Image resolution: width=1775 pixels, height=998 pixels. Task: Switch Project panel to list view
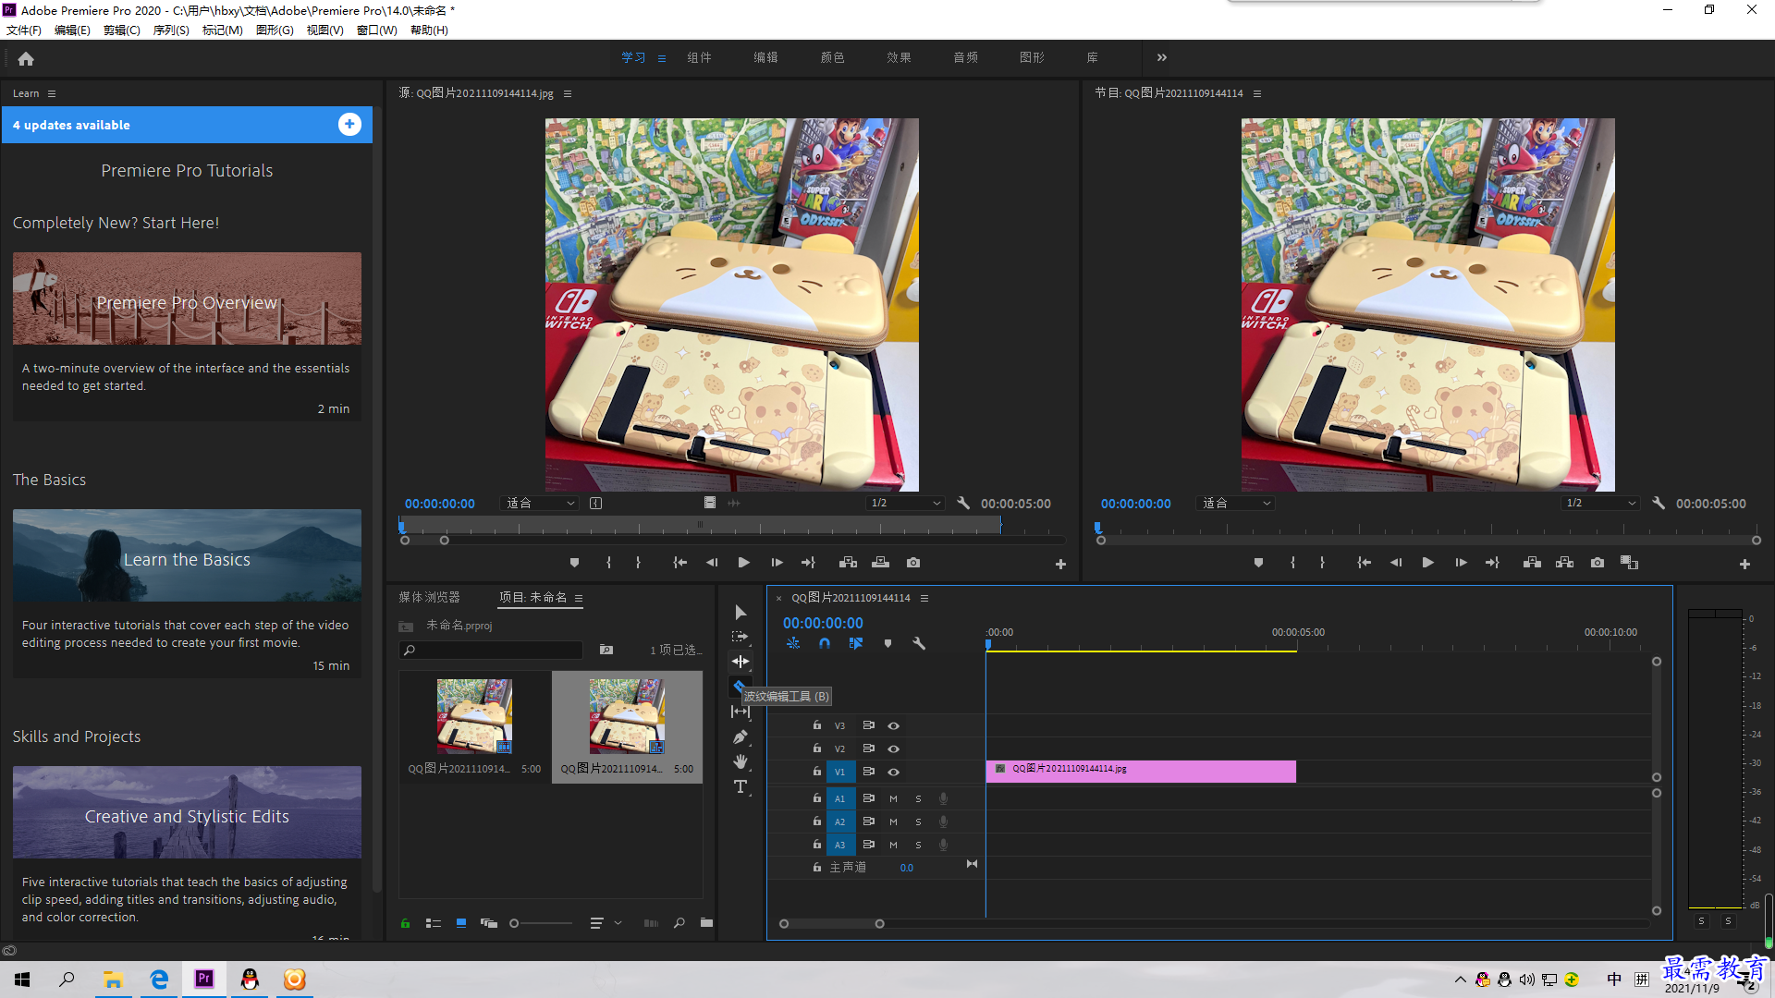point(434,922)
